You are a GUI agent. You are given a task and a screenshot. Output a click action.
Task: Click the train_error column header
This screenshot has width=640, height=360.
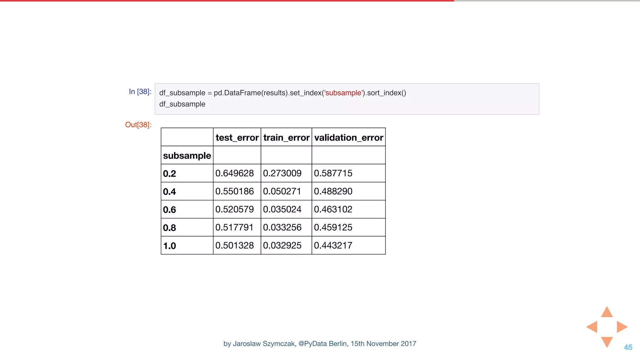point(286,137)
